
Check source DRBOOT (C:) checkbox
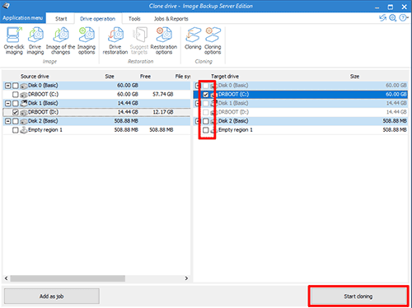[16, 95]
